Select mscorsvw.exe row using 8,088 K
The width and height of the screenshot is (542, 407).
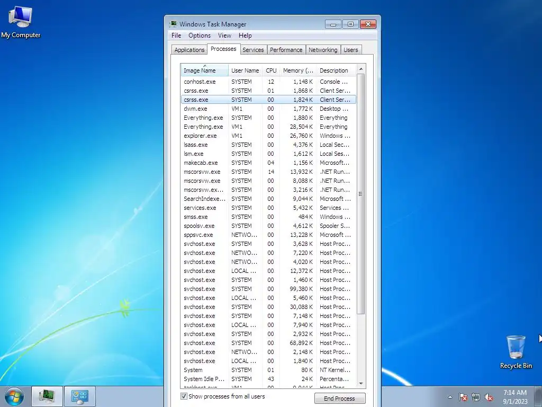click(268, 181)
